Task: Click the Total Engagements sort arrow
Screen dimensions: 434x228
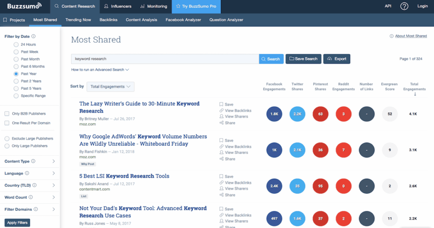Action: [415, 95]
